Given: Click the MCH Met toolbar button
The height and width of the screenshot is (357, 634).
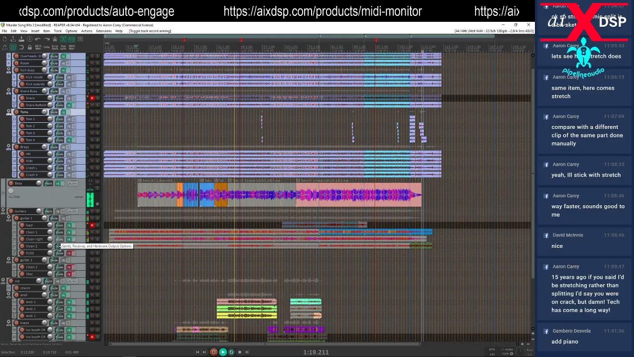Looking at the screenshot, I should coord(39,47).
